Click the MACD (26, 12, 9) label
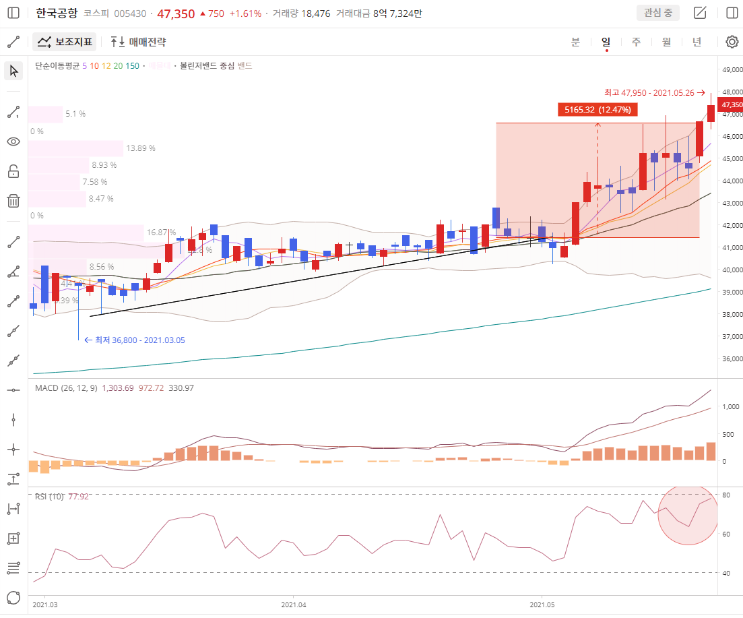 tap(66, 388)
